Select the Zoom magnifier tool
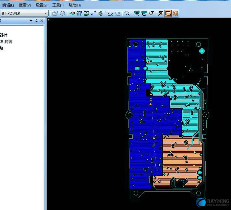Screen dimensions: 231x210 (127, 13)
